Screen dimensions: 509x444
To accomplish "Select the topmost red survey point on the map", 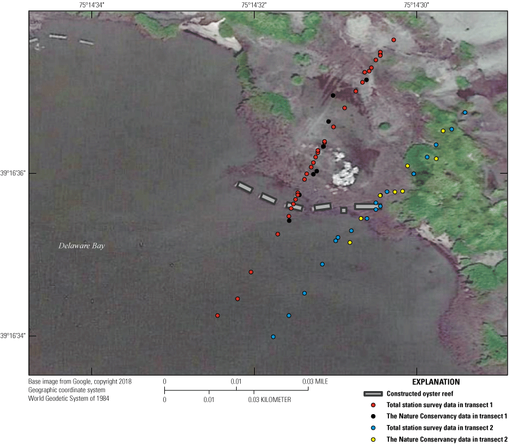I will coord(393,40).
